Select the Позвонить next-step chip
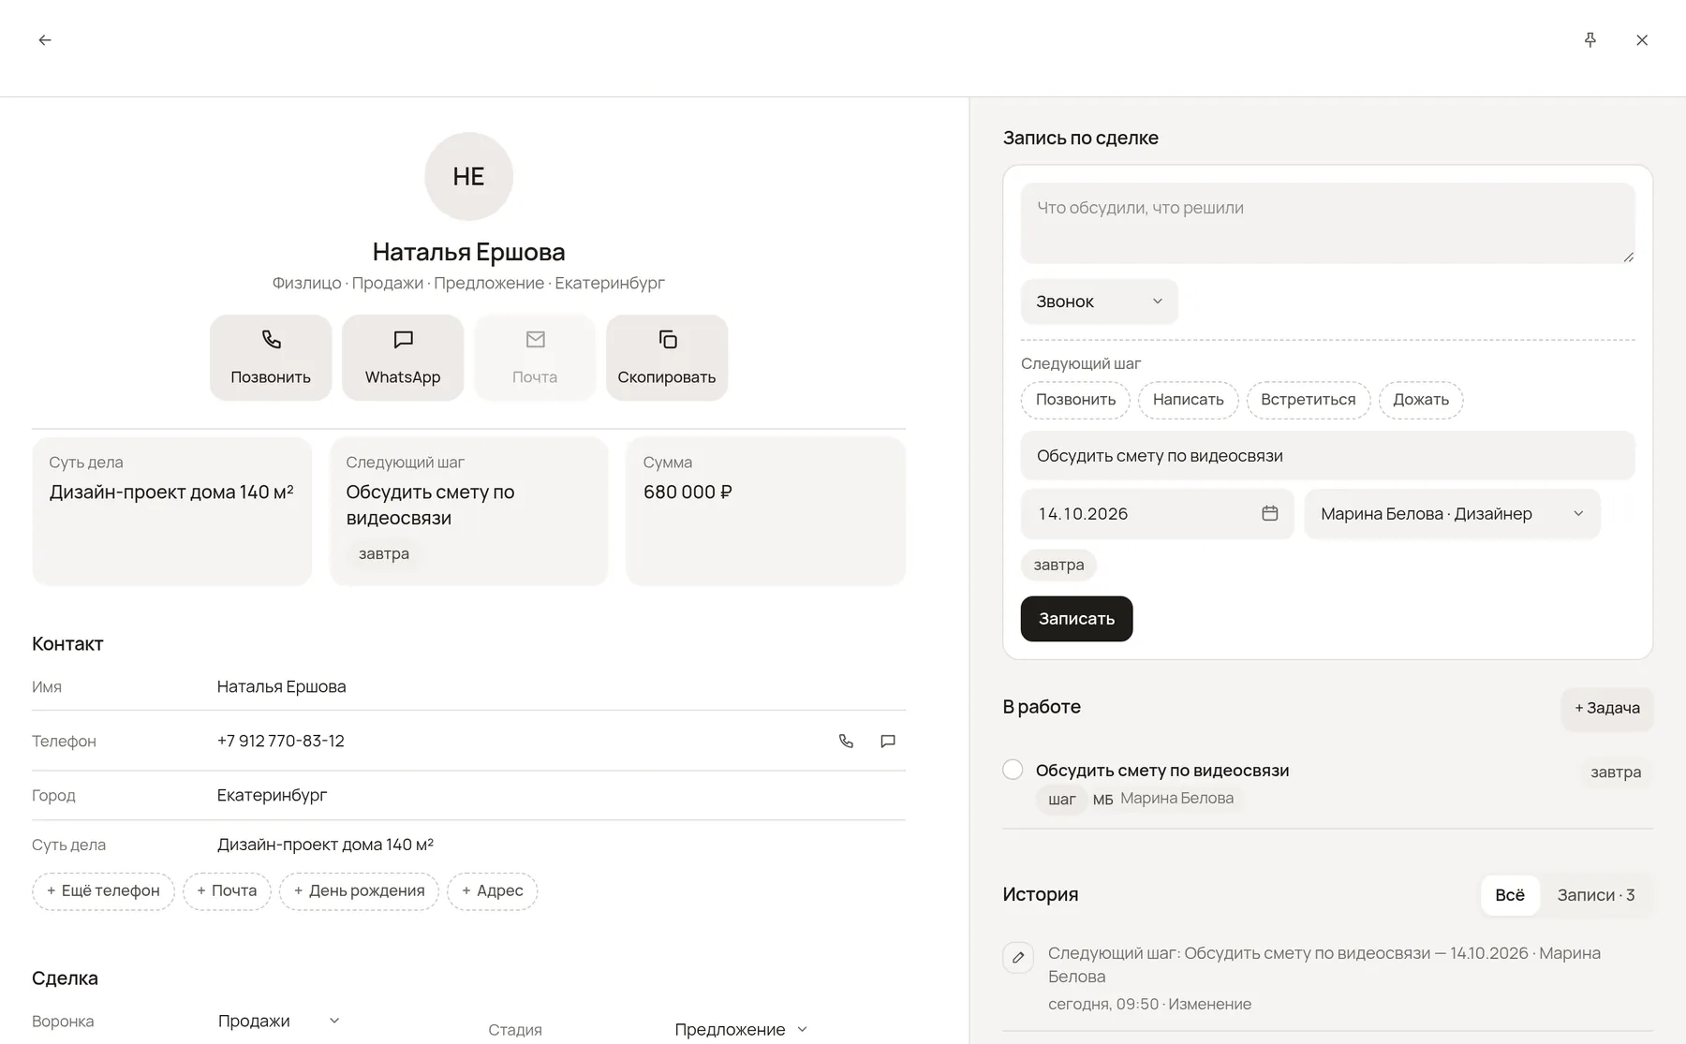 pyautogui.click(x=1075, y=400)
